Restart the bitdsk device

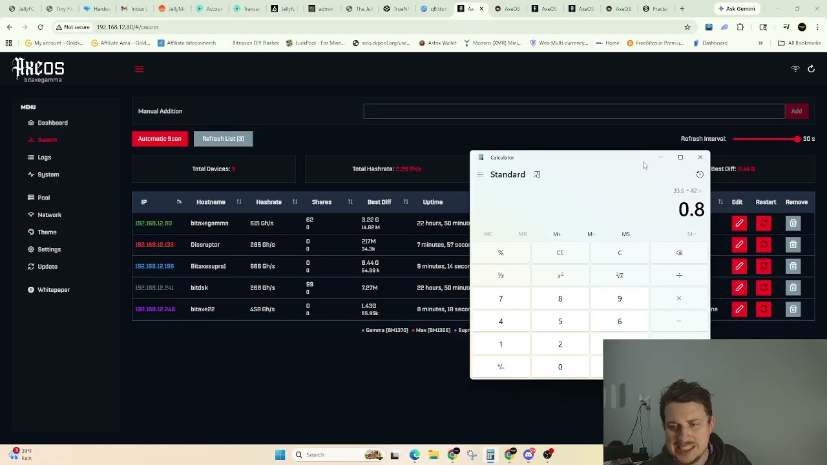coord(764,288)
